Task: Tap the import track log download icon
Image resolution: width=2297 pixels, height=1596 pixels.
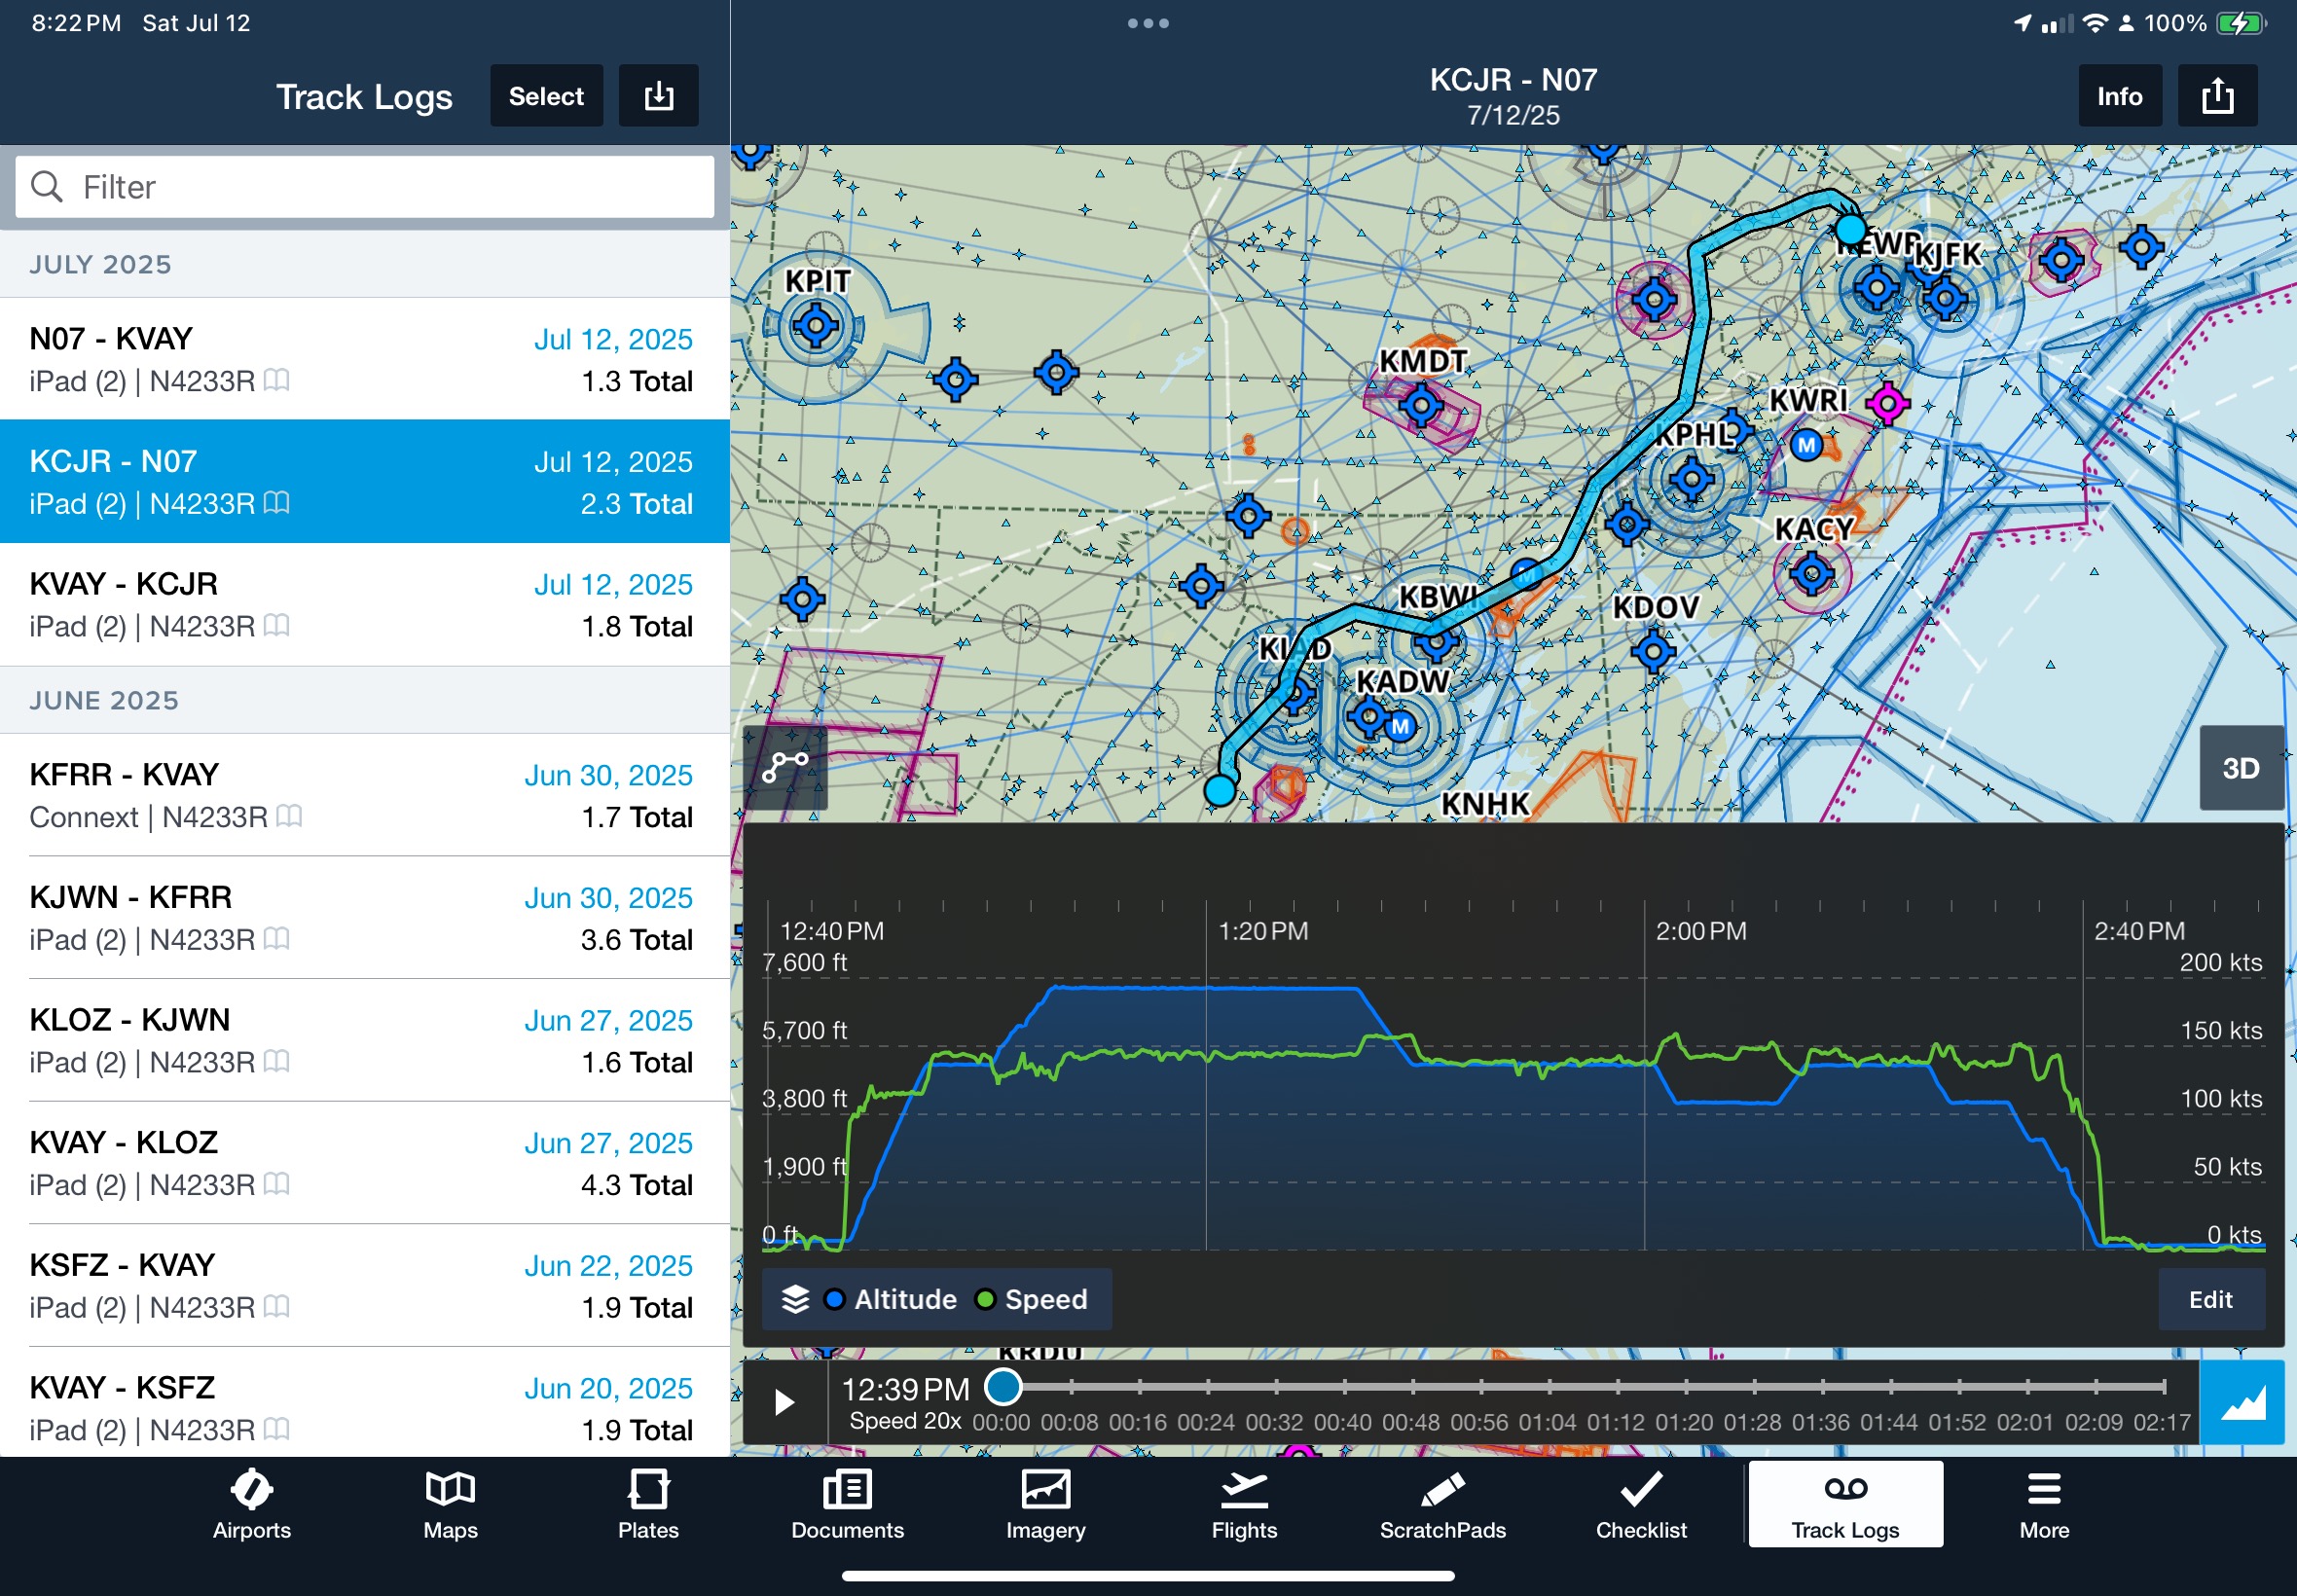Action: click(658, 96)
